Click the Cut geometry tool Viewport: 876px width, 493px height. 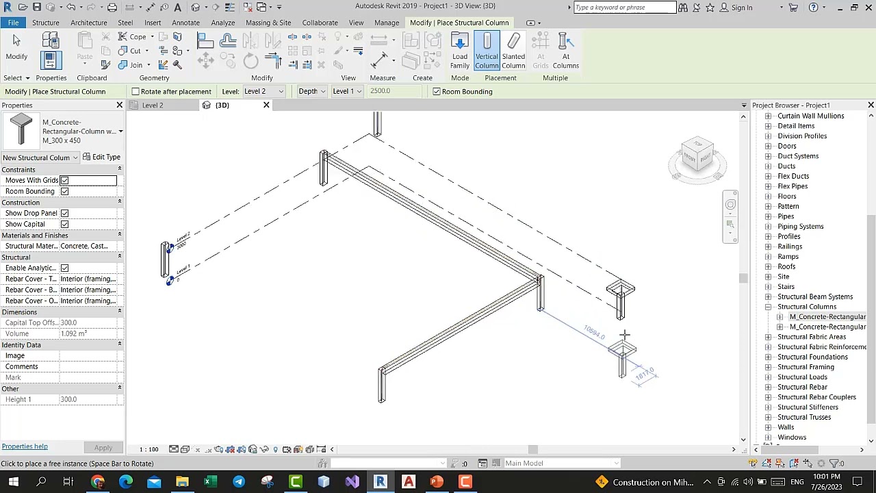tap(130, 51)
